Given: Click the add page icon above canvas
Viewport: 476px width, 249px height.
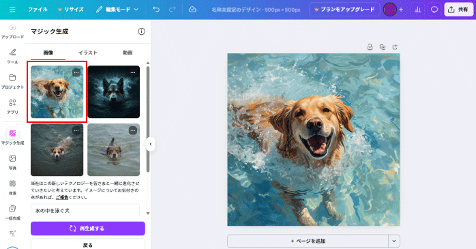Looking at the screenshot, I should pyautogui.click(x=395, y=47).
